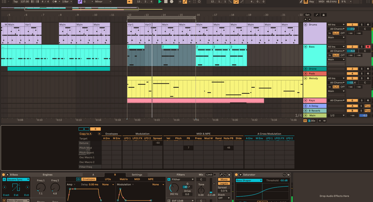
Task: Click the tempo field showing 137.00
Action: 25,2
